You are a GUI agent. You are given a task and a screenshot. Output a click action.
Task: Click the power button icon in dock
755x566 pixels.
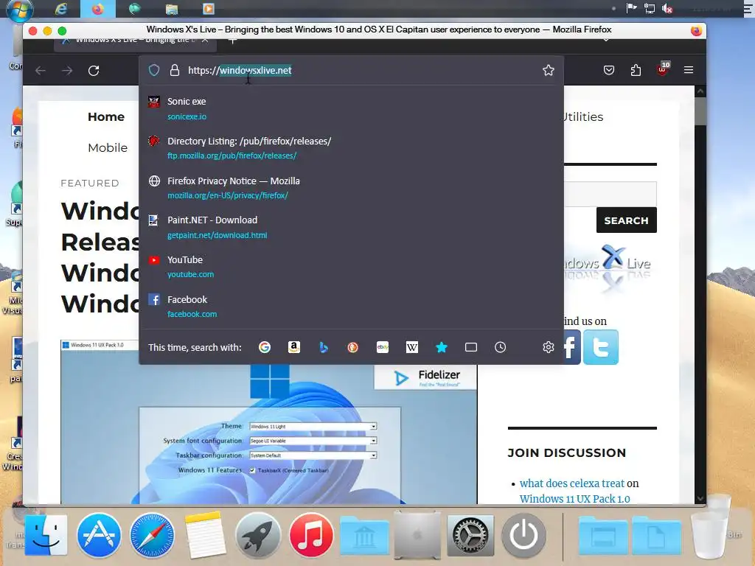point(523,535)
